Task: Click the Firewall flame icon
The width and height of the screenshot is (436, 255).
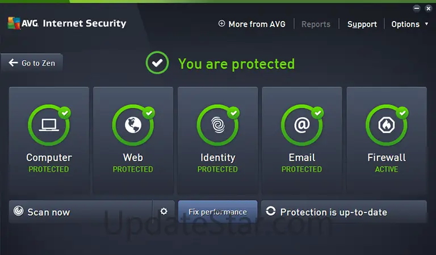Action: coord(386,125)
